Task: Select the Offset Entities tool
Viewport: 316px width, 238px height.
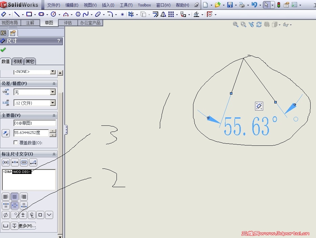Action: pyautogui.click(x=155, y=14)
